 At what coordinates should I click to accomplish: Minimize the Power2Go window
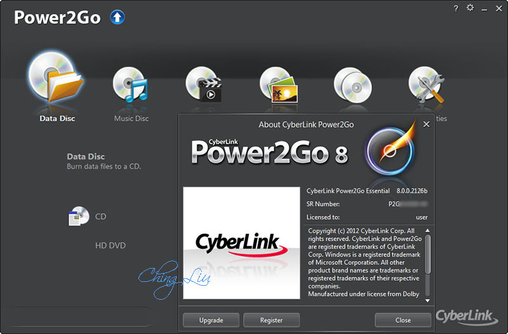[x=485, y=10]
